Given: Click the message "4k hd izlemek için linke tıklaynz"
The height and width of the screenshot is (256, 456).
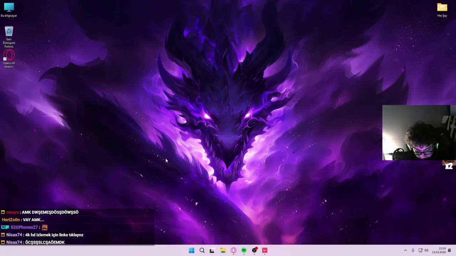Looking at the screenshot, I should (x=54, y=235).
